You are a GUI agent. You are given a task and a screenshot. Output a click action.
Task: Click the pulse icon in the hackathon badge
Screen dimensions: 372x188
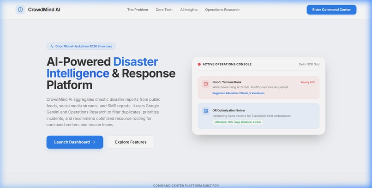click(52, 46)
